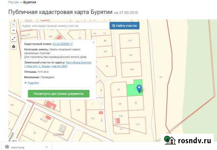Click the 020909 cadastral quarter label
Image resolution: width=217 pixels, height=150 pixels.
pyautogui.click(x=59, y=134)
